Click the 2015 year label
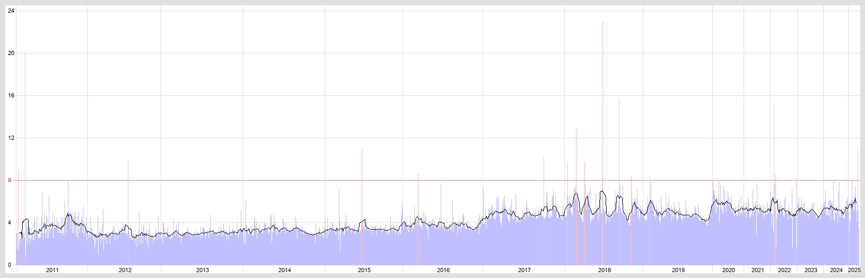865x278 pixels. pos(364,270)
